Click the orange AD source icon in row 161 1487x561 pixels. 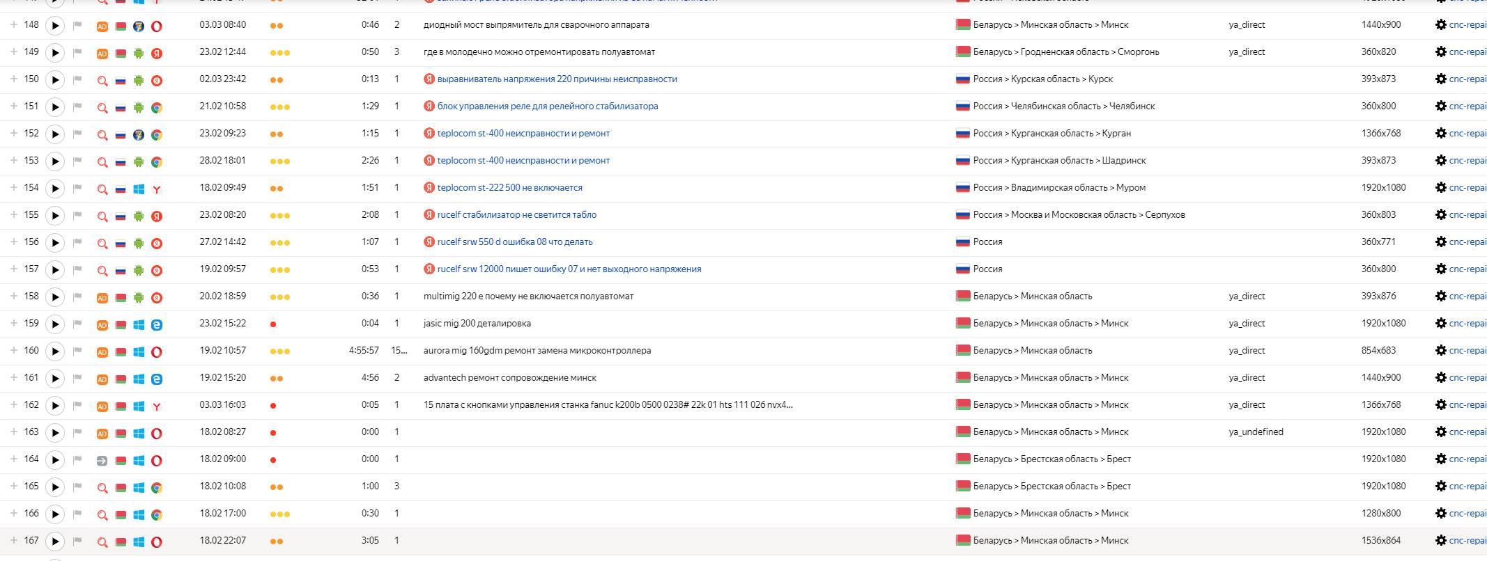click(102, 379)
